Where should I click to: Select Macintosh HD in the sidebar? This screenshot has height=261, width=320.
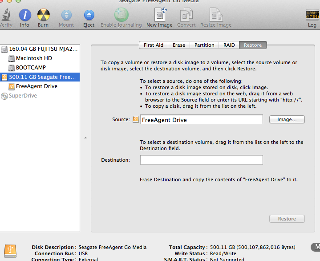point(40,58)
